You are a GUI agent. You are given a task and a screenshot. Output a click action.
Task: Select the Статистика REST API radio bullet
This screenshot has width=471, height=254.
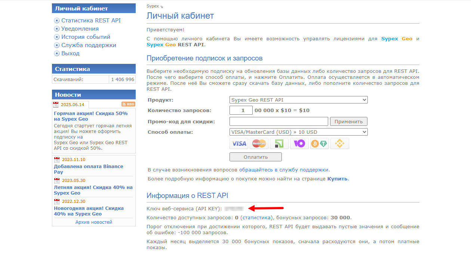[x=56, y=20]
